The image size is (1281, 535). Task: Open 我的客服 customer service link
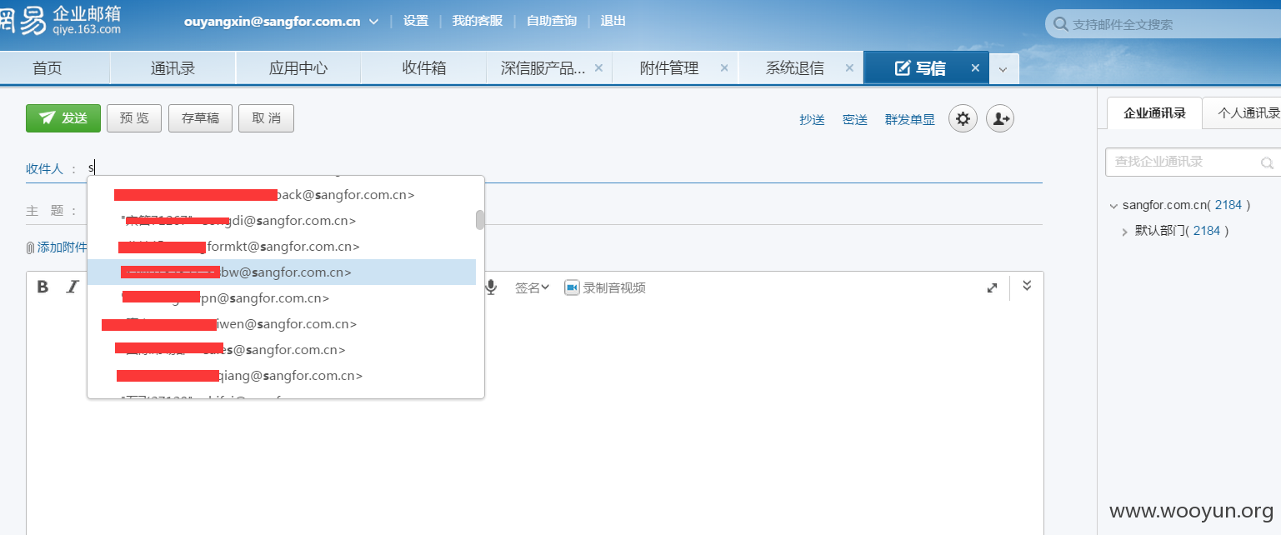pyautogui.click(x=478, y=21)
